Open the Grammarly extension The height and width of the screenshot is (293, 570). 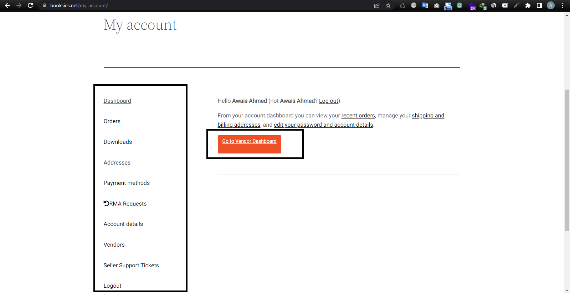click(x=459, y=5)
